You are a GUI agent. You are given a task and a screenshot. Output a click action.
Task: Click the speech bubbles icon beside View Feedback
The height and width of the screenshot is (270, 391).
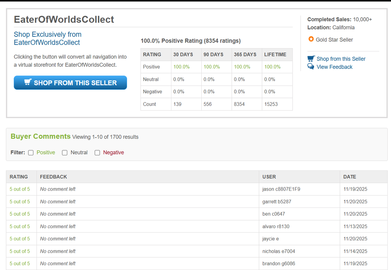[311, 67]
